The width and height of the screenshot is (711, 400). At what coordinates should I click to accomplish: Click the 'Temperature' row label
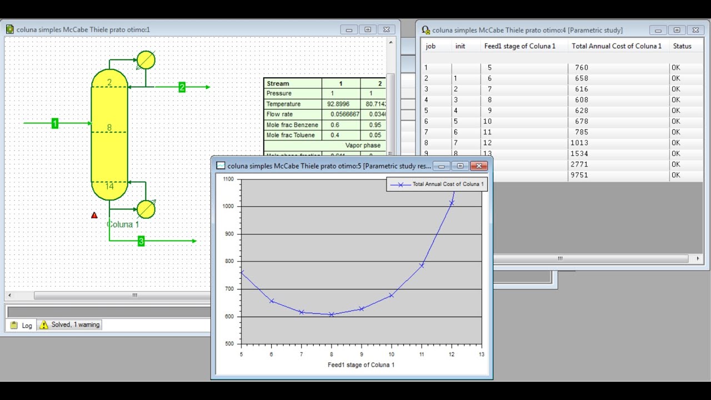point(283,104)
